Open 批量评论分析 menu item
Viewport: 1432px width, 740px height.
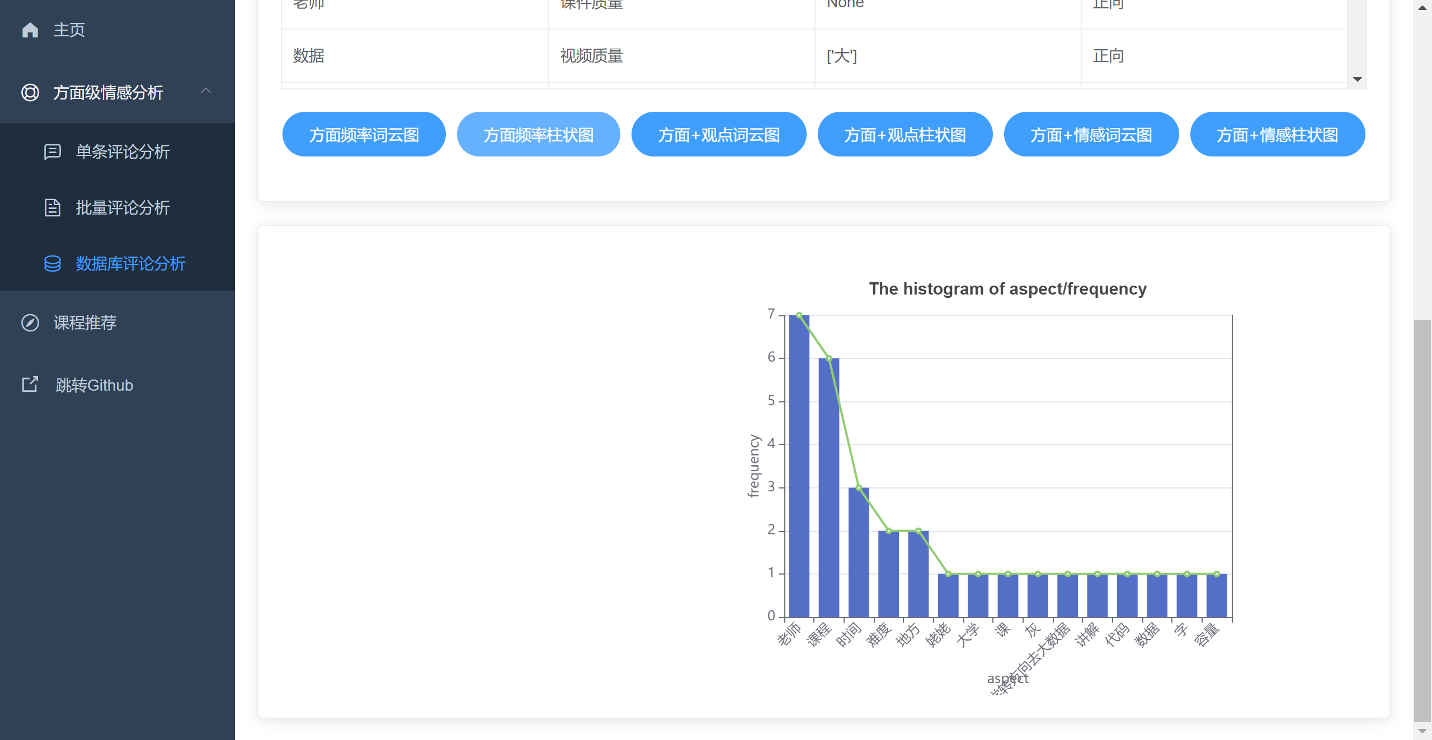123,207
